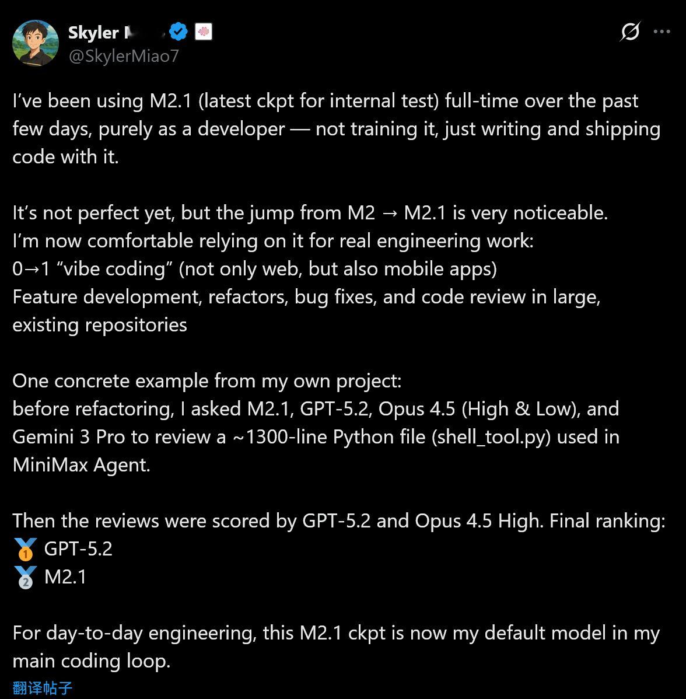Open the @SkylerMiao7 handle link

pos(124,56)
